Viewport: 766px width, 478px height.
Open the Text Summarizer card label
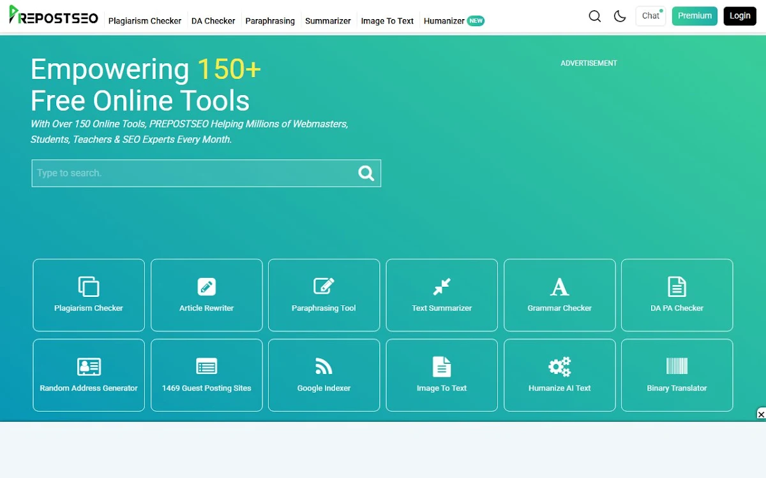(x=442, y=308)
